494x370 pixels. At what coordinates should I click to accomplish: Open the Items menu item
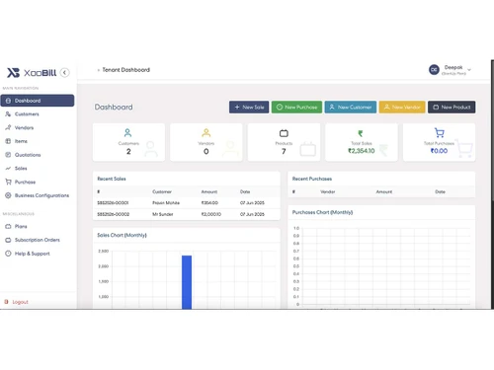[38, 141]
